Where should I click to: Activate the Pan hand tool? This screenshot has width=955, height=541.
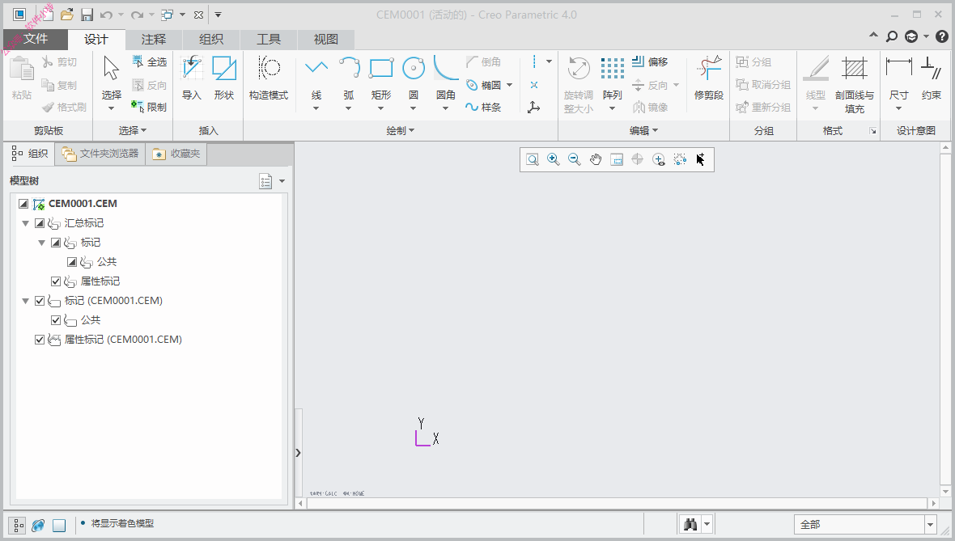click(595, 159)
